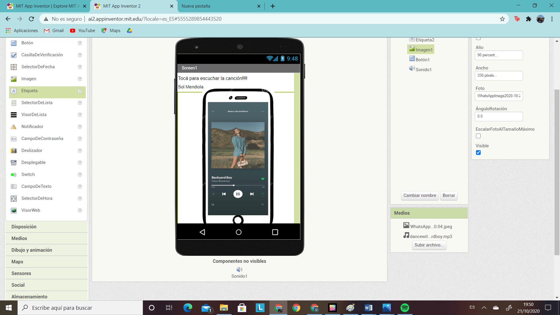Screen dimensions: 560x315
Task: Uncheck the Visible checkbox
Action: pos(478,153)
